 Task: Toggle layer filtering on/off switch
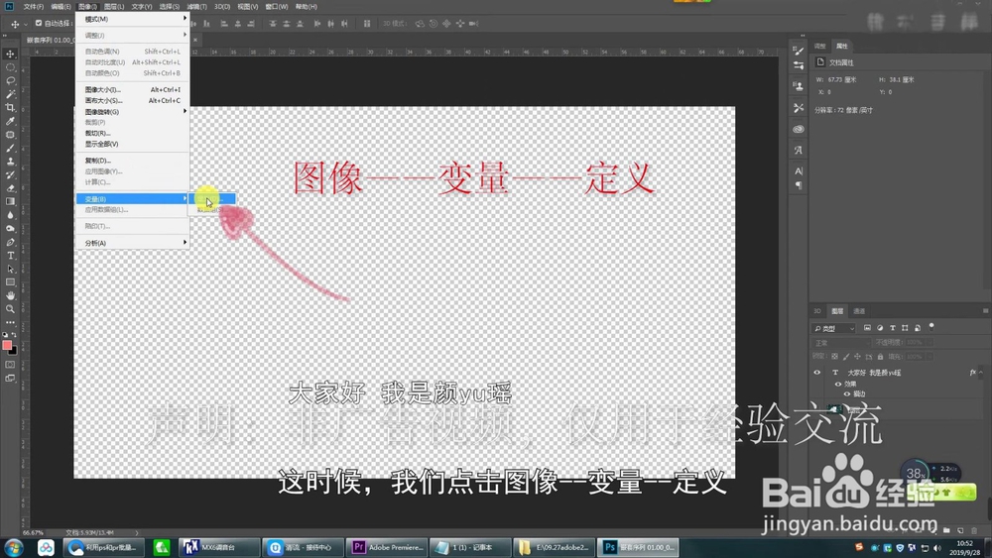931,327
